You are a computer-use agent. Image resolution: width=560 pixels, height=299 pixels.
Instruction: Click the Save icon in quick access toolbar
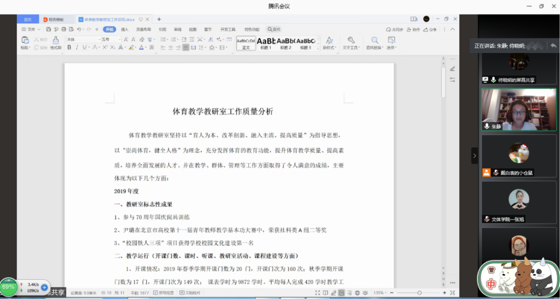(48, 29)
